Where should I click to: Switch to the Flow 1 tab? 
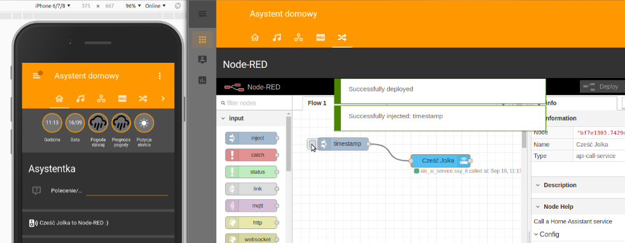pyautogui.click(x=317, y=103)
